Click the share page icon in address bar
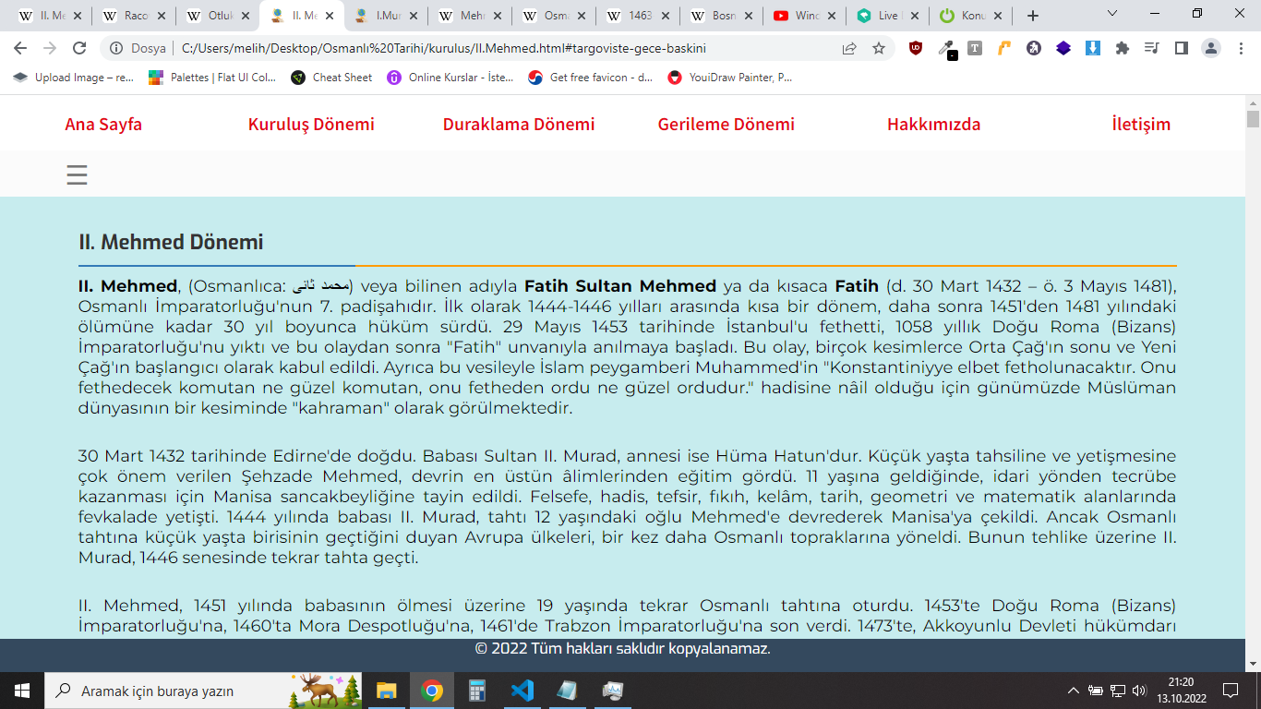 849,48
